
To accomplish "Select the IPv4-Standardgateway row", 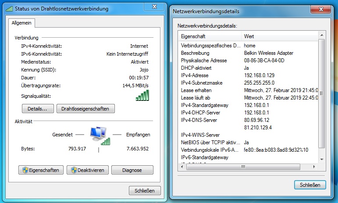I will pyautogui.click(x=248, y=105).
